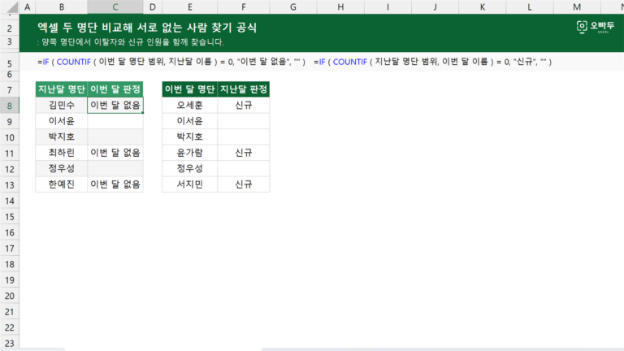Click the '지난달 명단' header cell
The width and height of the screenshot is (624, 351).
point(61,89)
